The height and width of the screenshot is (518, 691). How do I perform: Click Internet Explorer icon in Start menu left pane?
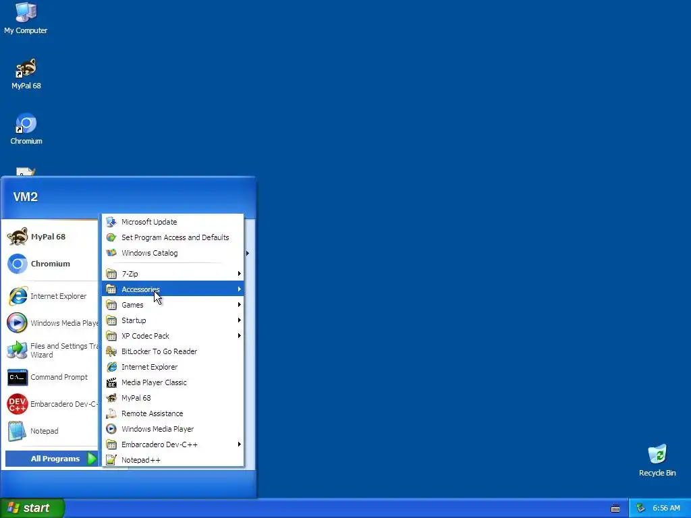point(18,296)
